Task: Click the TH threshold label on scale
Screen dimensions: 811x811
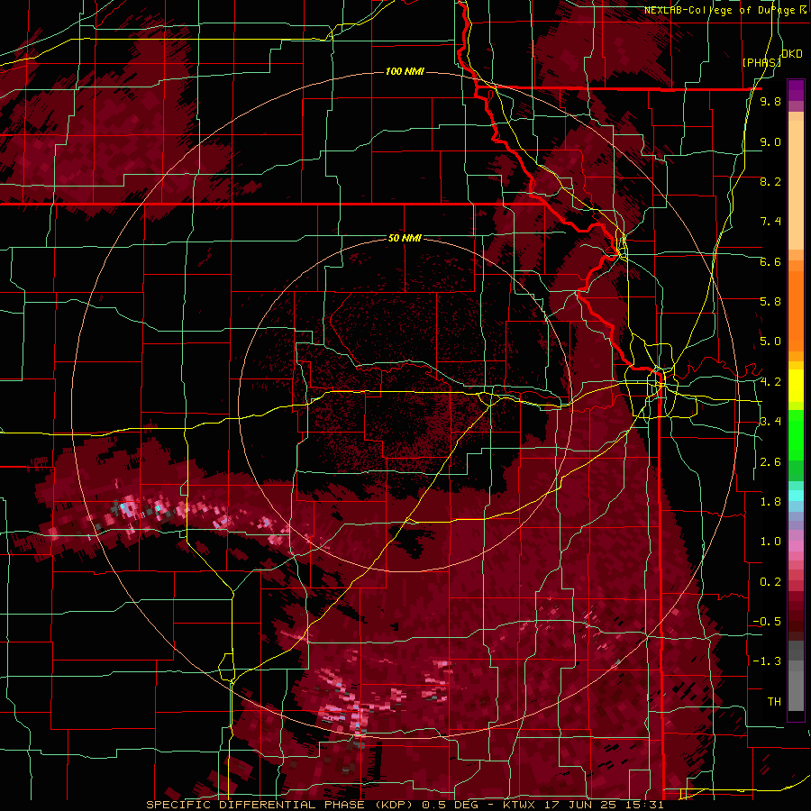Action: 774,702
